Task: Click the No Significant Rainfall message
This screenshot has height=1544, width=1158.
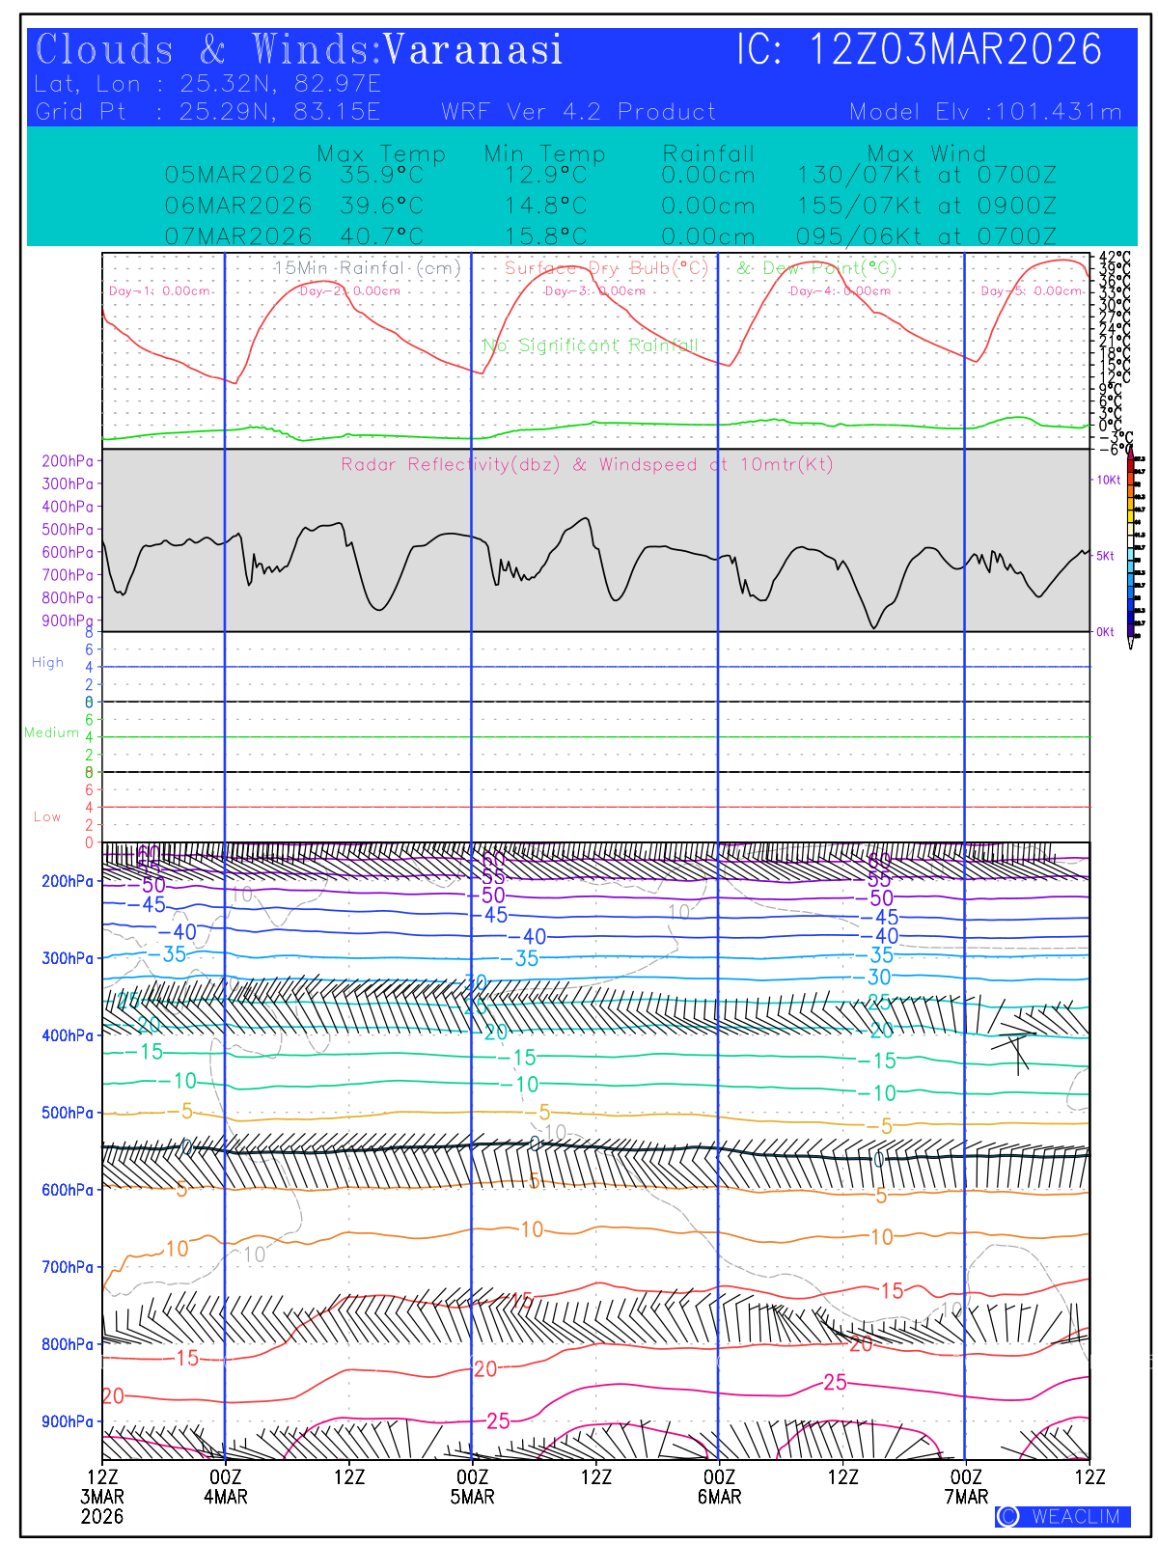Action: tap(590, 345)
